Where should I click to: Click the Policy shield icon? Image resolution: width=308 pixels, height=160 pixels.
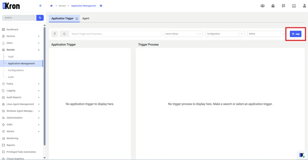[x=3, y=84]
